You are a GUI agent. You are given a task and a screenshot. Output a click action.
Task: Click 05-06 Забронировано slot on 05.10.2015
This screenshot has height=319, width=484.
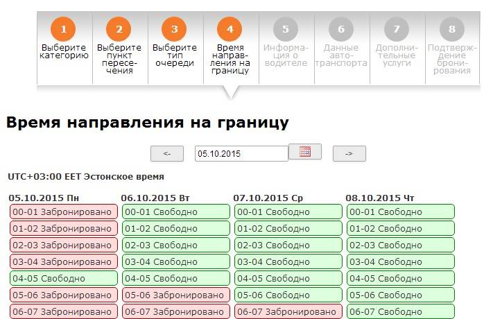coord(64,295)
